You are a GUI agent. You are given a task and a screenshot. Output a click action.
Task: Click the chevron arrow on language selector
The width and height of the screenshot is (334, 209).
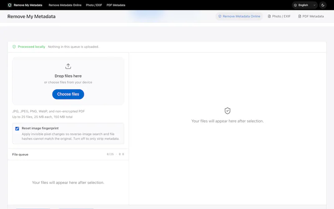(x=314, y=5)
